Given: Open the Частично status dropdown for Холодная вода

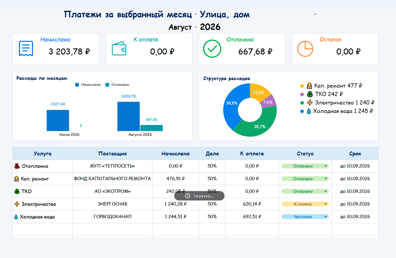Looking at the screenshot, I should [325, 217].
